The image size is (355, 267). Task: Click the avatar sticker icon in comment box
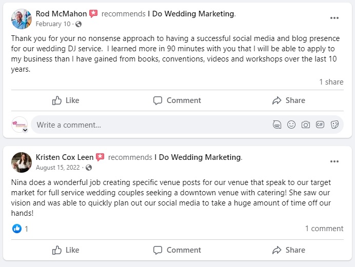click(277, 125)
